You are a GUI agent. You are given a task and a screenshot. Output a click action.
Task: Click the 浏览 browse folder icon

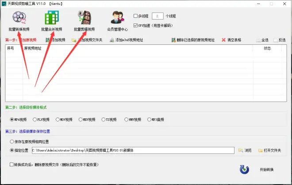pyautogui.click(x=245, y=150)
